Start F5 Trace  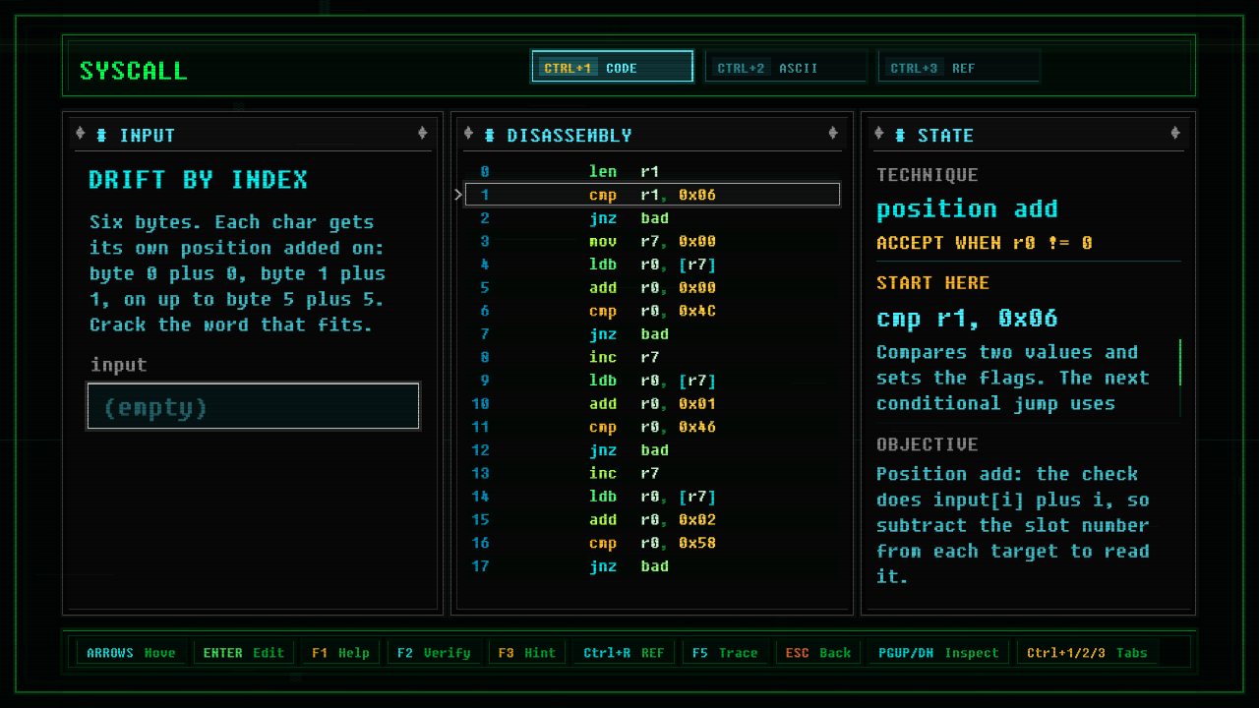click(725, 653)
